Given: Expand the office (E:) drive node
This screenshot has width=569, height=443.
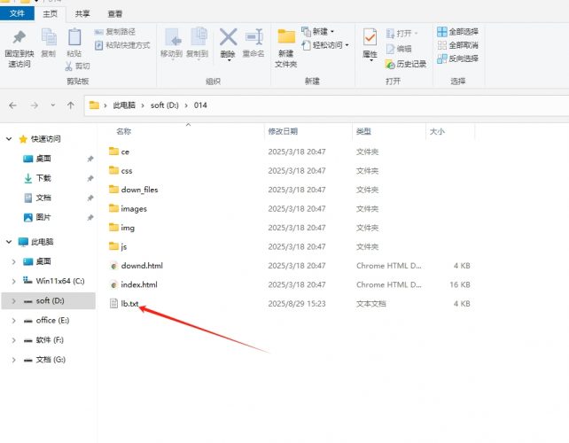Looking at the screenshot, I should tap(12, 320).
